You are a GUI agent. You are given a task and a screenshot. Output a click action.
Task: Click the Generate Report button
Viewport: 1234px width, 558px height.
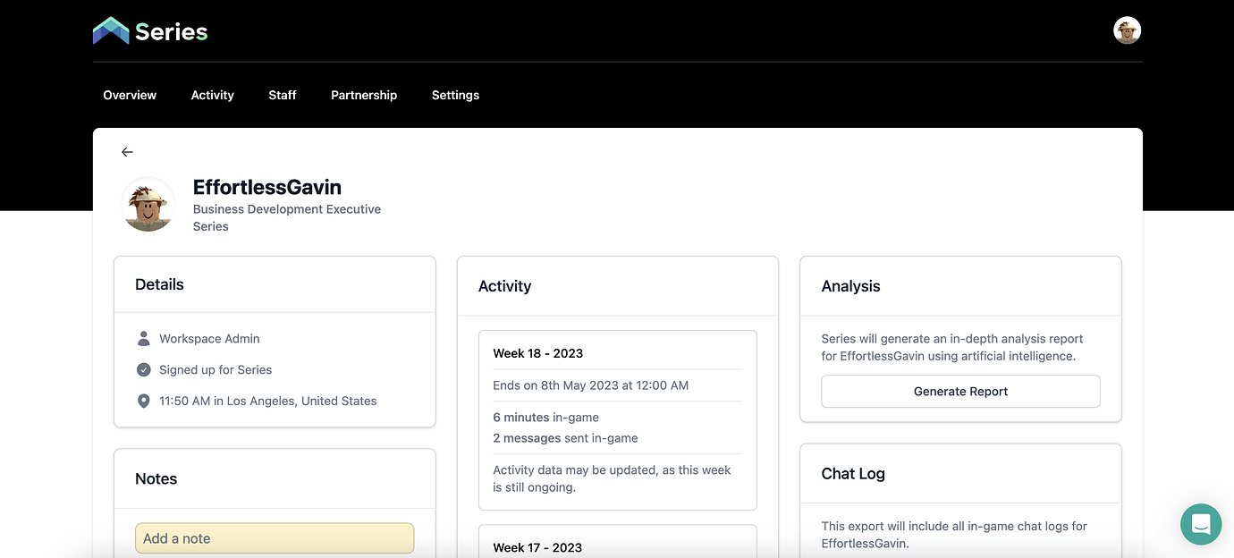(959, 391)
